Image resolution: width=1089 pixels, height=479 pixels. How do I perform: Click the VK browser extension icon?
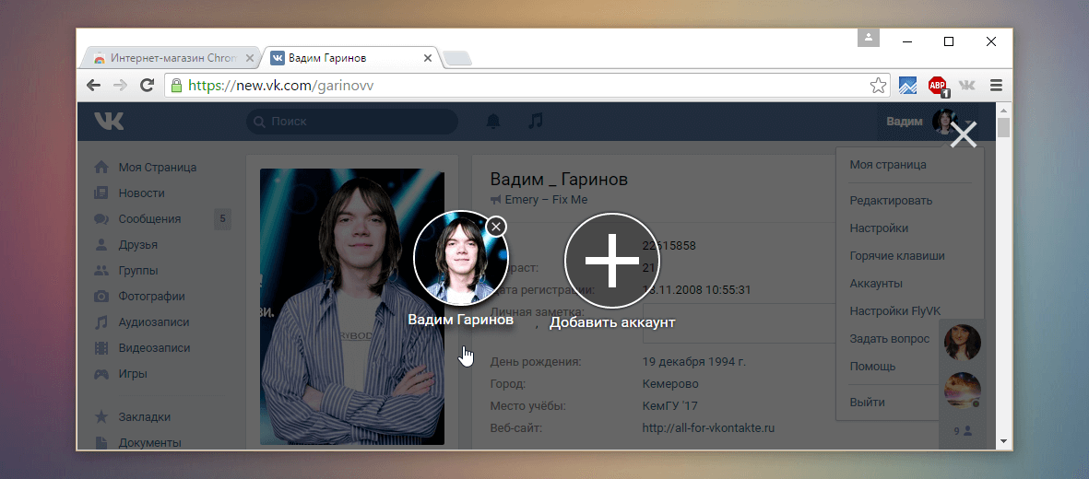[966, 86]
